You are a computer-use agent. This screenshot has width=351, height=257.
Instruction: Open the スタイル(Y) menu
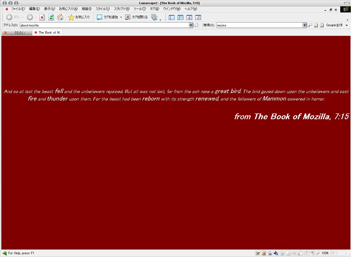tap(102, 9)
